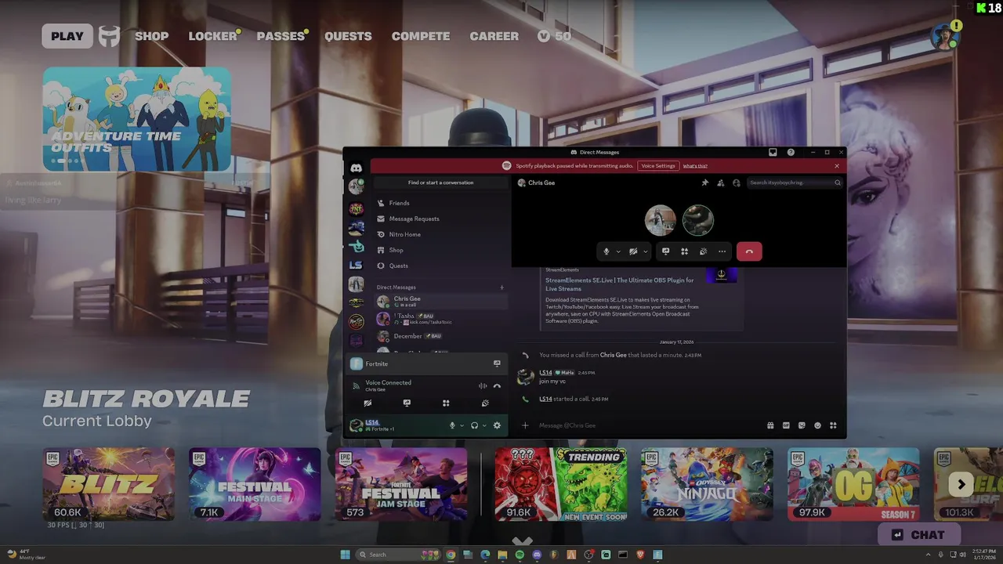This screenshot has width=1003, height=564.
Task: Search in the Chris Gee conversation field
Action: click(795, 183)
